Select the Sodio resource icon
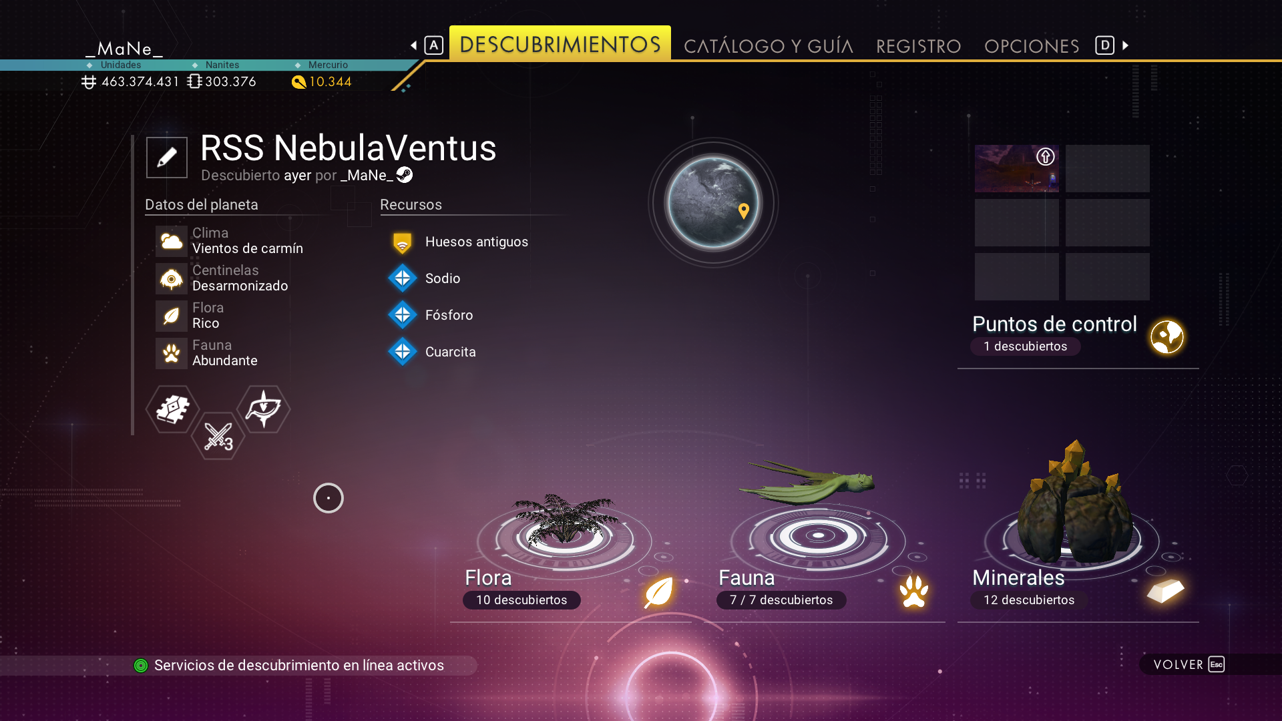This screenshot has width=1282, height=721. click(x=403, y=278)
